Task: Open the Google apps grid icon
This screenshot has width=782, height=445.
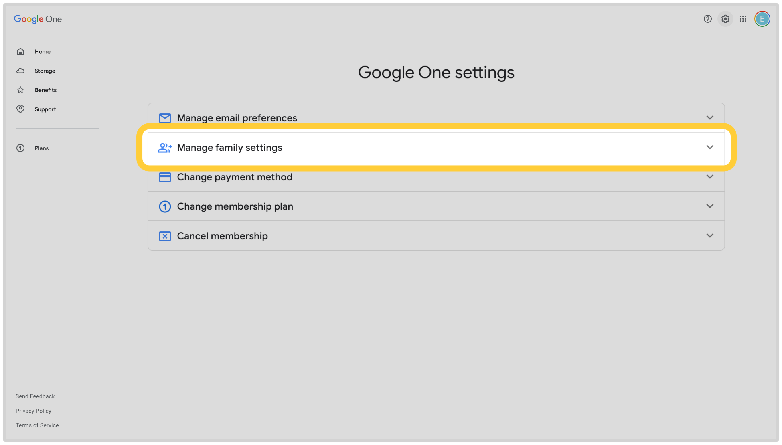Action: [743, 19]
